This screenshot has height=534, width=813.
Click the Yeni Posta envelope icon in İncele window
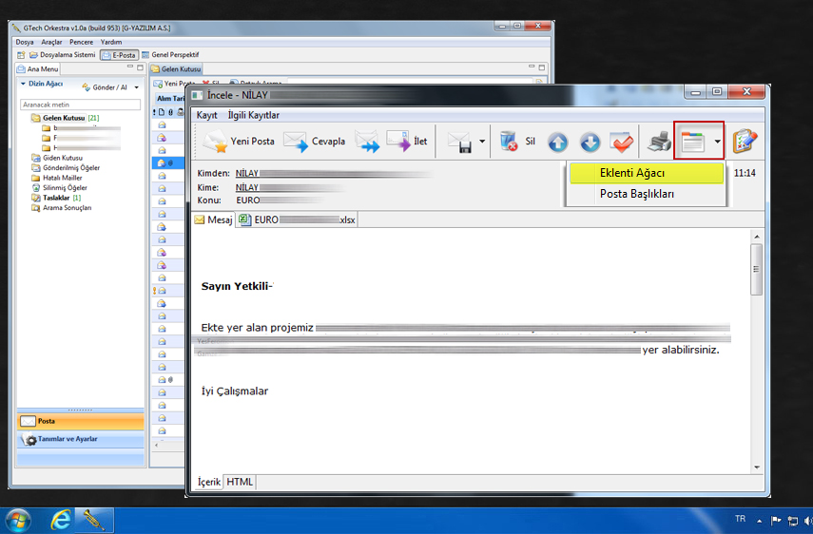click(x=215, y=142)
